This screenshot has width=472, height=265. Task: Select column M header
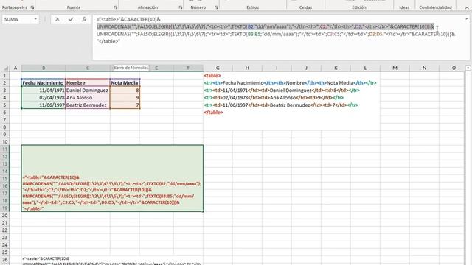[x=395, y=68]
